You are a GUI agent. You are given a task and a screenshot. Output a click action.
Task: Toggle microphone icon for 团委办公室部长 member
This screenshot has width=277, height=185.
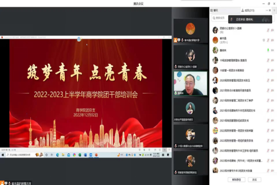tap(268, 30)
